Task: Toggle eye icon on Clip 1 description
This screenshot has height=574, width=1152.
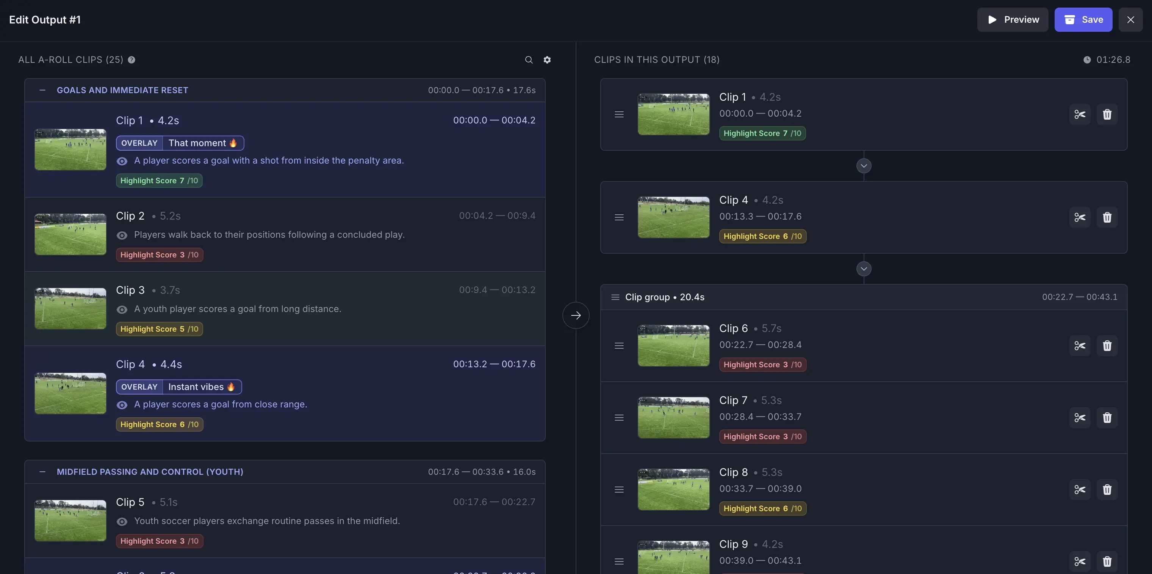Action: tap(122, 161)
